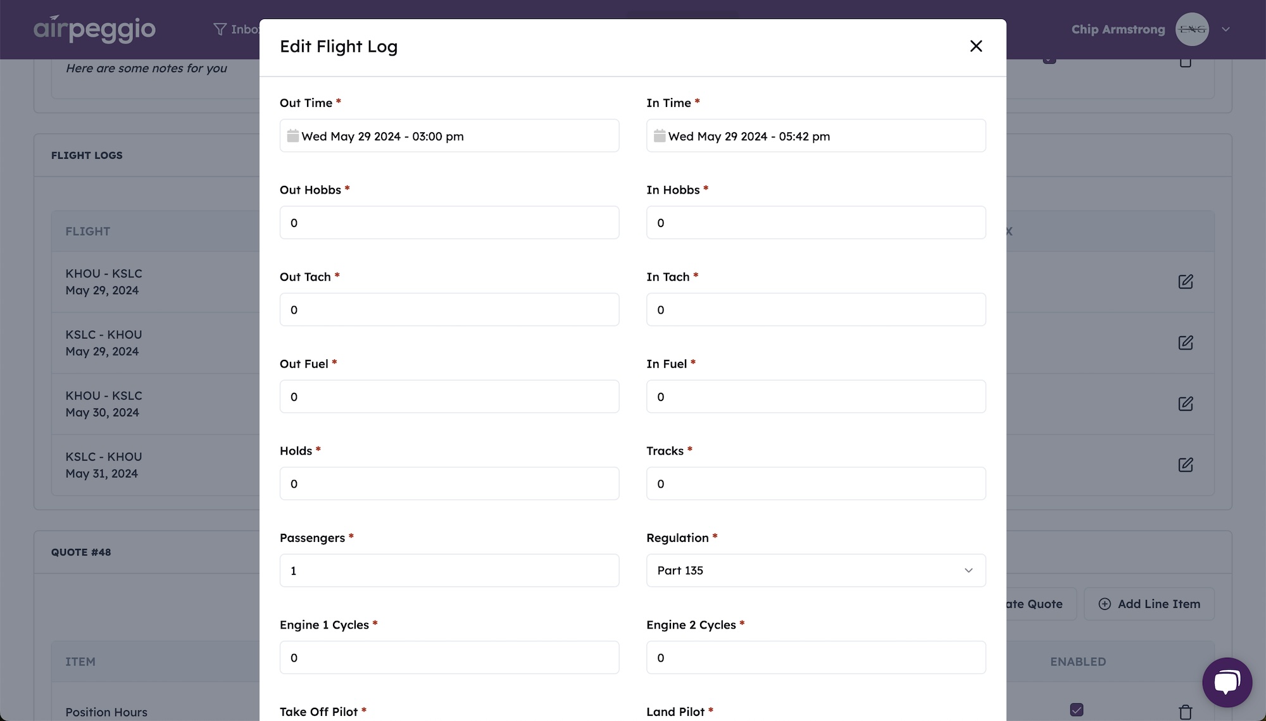
Task: Edit the KSLC - KHOU May 29 flight log
Action: point(1186,343)
